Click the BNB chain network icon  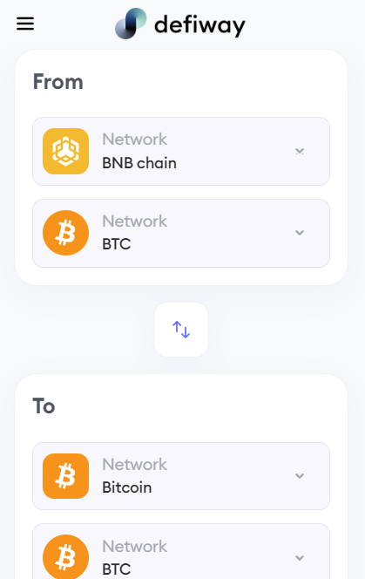[x=65, y=151]
